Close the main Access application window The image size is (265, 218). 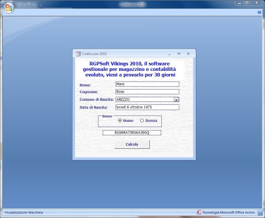click(x=257, y=3)
